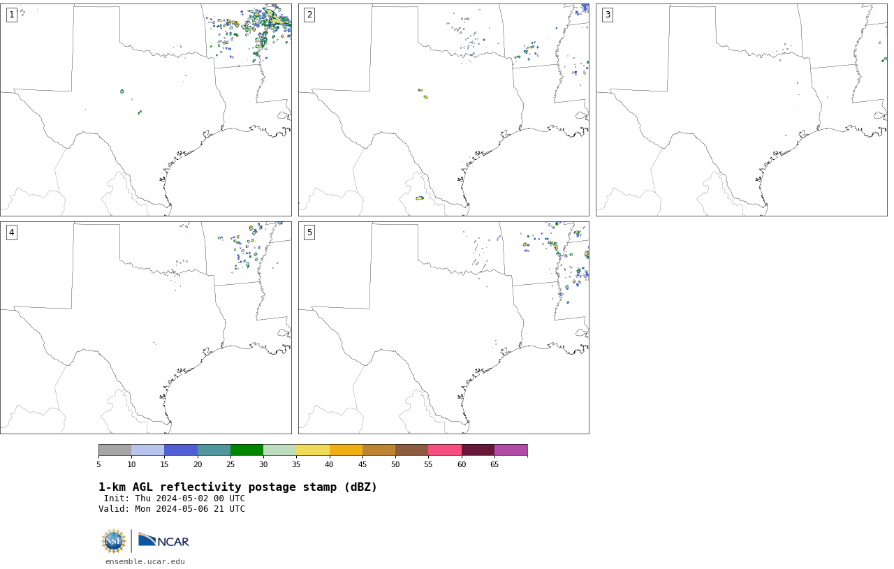This screenshot has width=894, height=569.
Task: Click the light lavender 10-15 dBZ swatch
Action: point(147,450)
